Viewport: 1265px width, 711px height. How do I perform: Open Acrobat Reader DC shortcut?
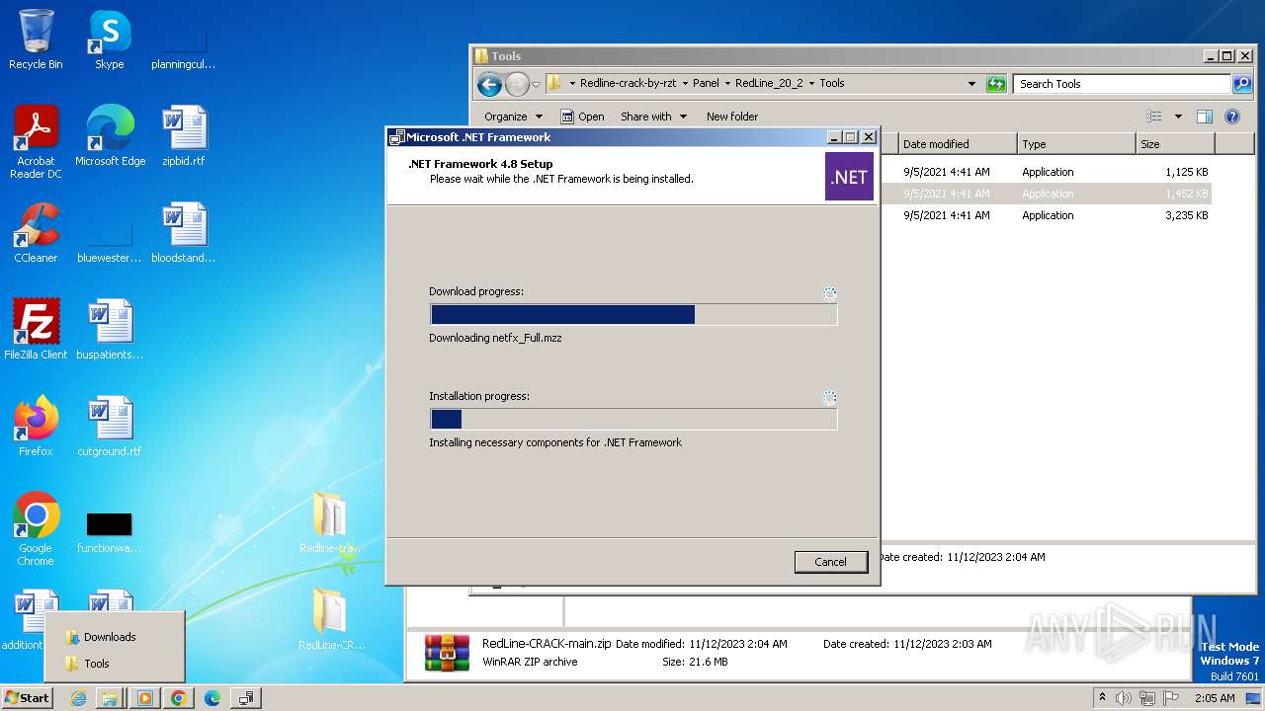pyautogui.click(x=36, y=141)
